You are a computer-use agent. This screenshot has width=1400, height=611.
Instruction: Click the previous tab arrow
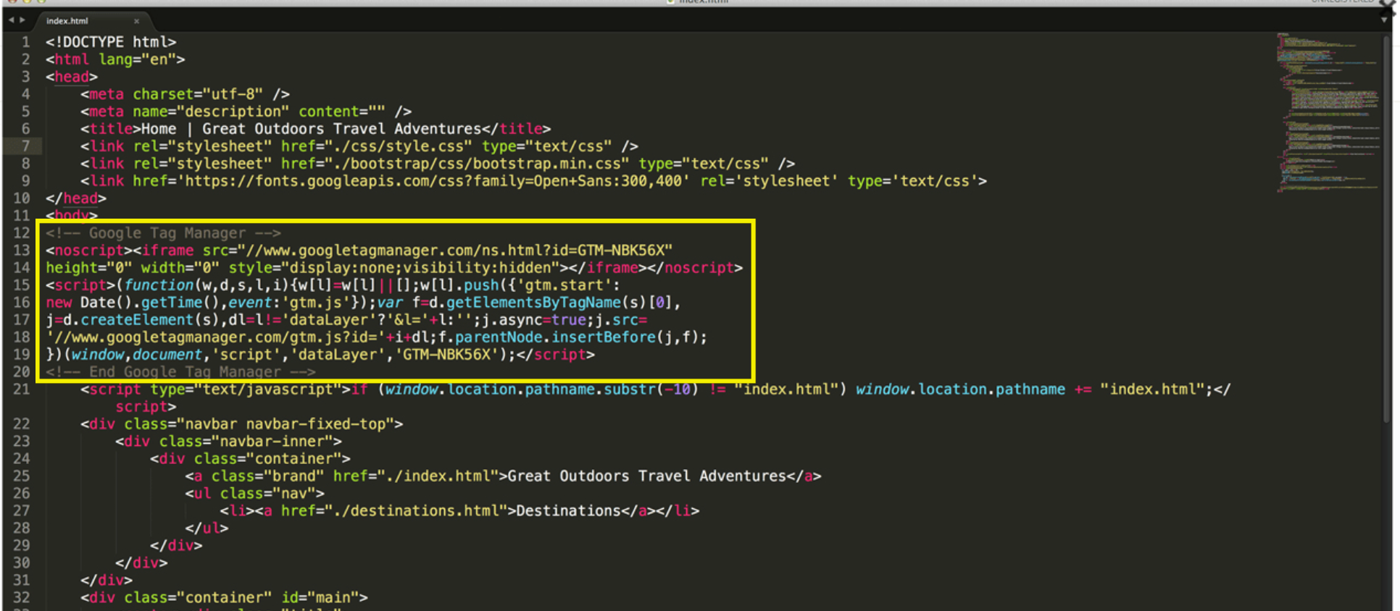coord(11,20)
